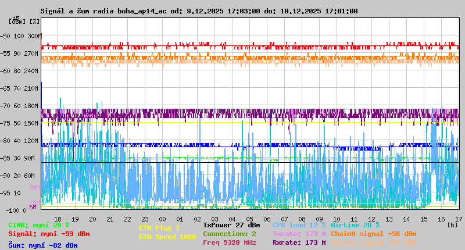The height and width of the screenshot is (250, 465).
Task: Click the Chain0 signal legend label
Action: coord(374,234)
